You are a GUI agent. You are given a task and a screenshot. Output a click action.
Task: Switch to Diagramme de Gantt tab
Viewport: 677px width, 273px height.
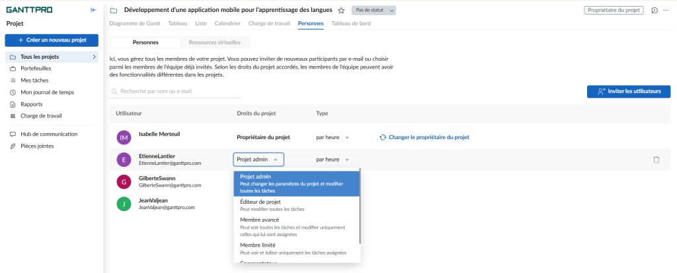click(x=135, y=23)
